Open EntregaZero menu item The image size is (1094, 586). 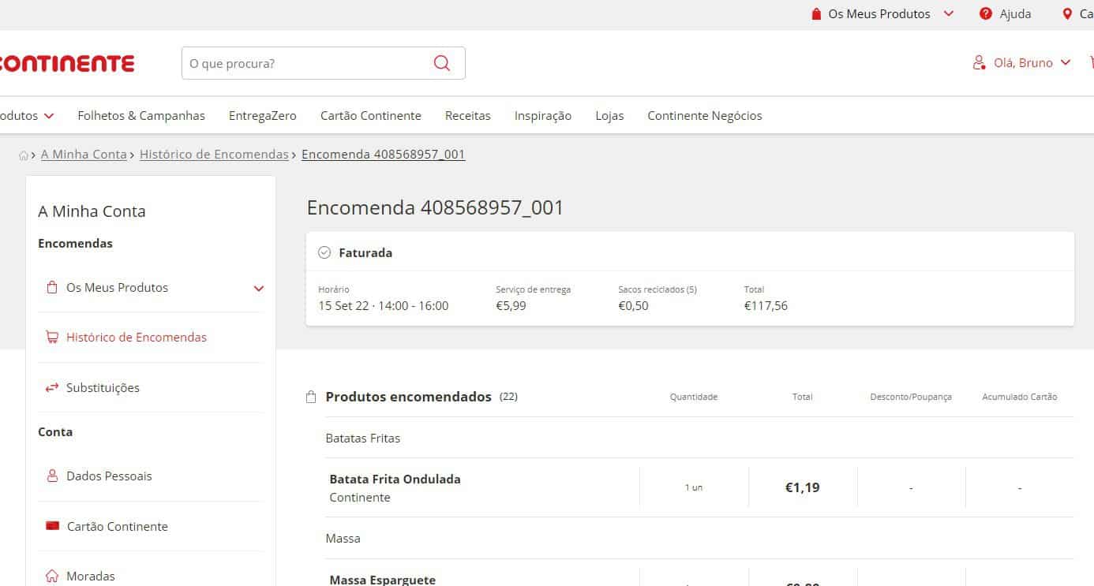coord(263,116)
